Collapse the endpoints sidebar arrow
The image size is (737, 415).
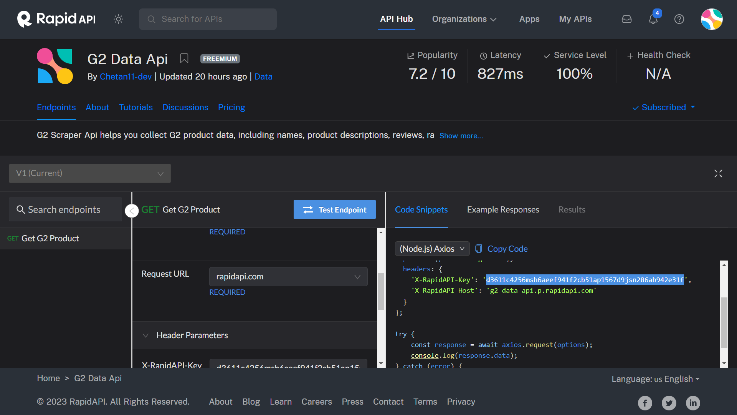point(132,211)
